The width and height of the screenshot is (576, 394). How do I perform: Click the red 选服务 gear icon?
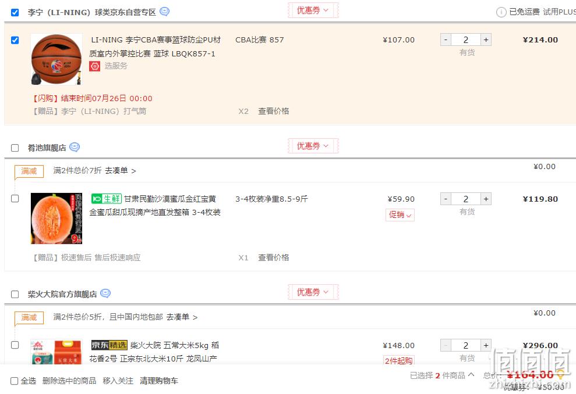(x=95, y=66)
